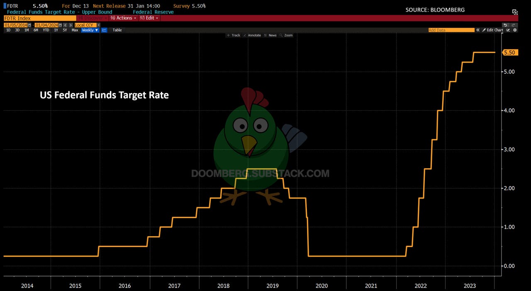Select the Annotate tool
The image size is (531, 291).
(252, 36)
